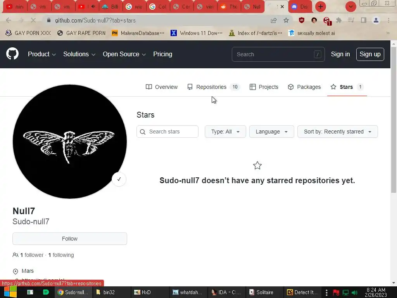The image size is (397, 298).
Task: Open the uBlock Origin extension icon
Action: [301, 20]
